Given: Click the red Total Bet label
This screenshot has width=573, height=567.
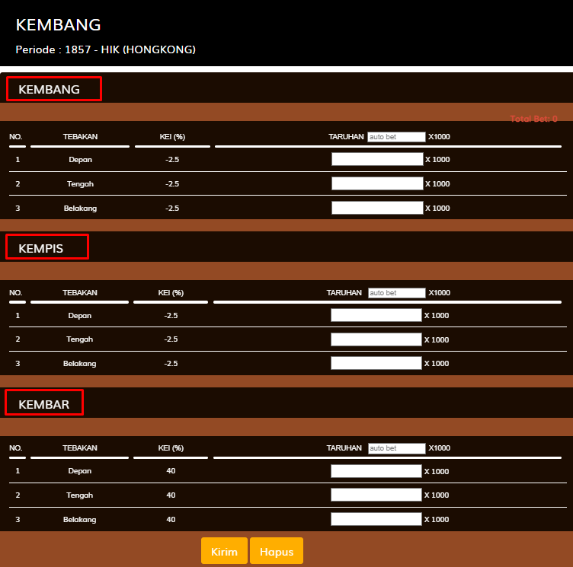Looking at the screenshot, I should point(533,119).
